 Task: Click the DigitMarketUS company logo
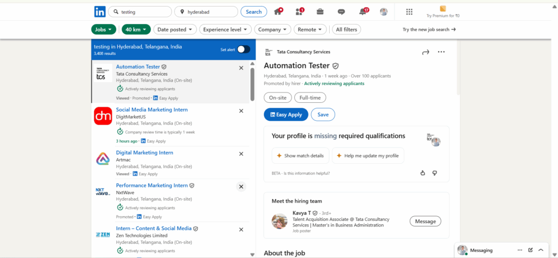[103, 116]
